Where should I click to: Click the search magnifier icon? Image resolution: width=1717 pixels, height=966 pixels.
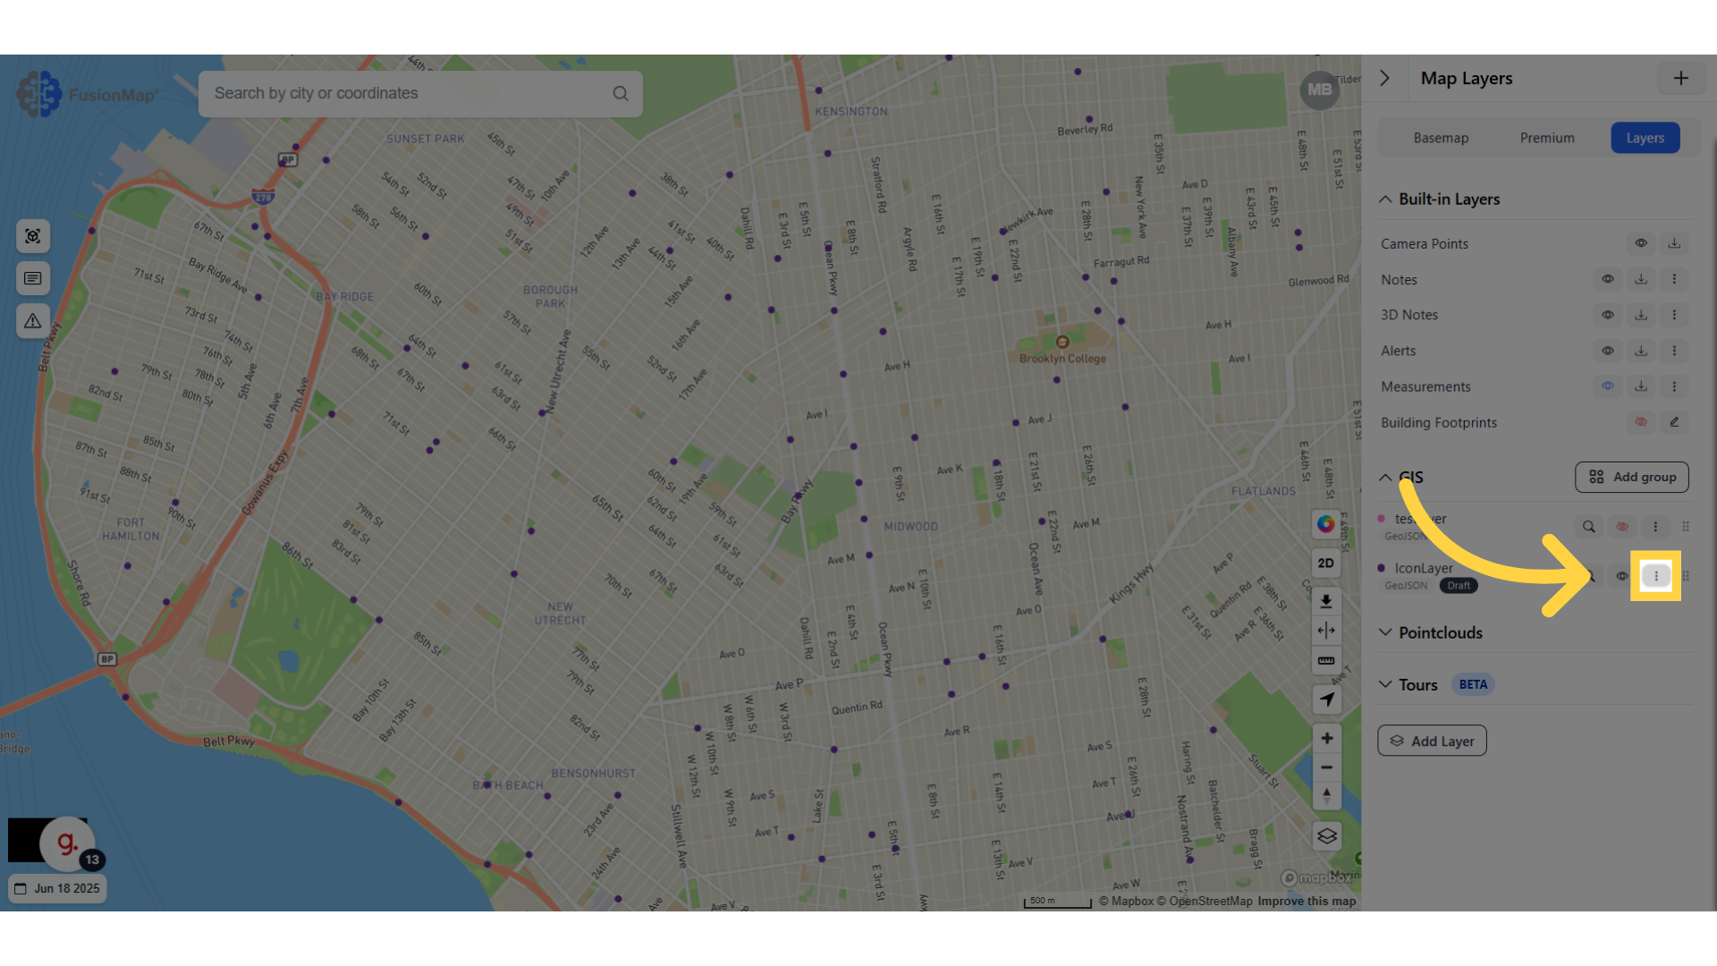coord(620,94)
